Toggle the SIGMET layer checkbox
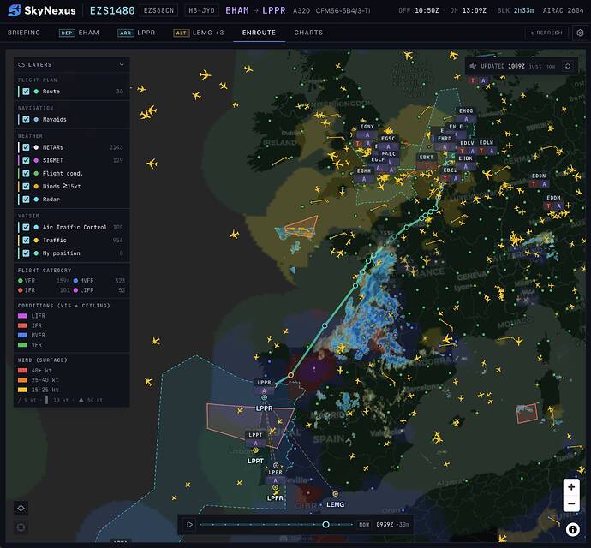 click(26, 160)
